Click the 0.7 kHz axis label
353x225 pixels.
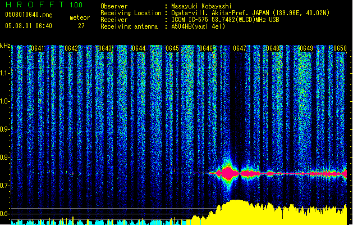[x=5, y=186]
